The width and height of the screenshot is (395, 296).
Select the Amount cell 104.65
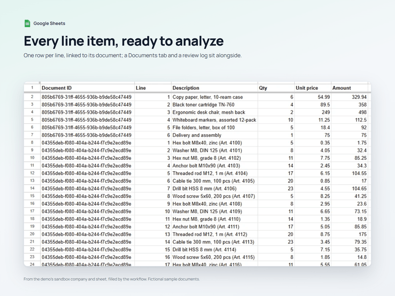pos(350,188)
